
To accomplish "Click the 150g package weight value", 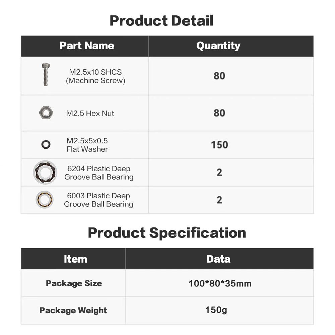I will point(216,310).
